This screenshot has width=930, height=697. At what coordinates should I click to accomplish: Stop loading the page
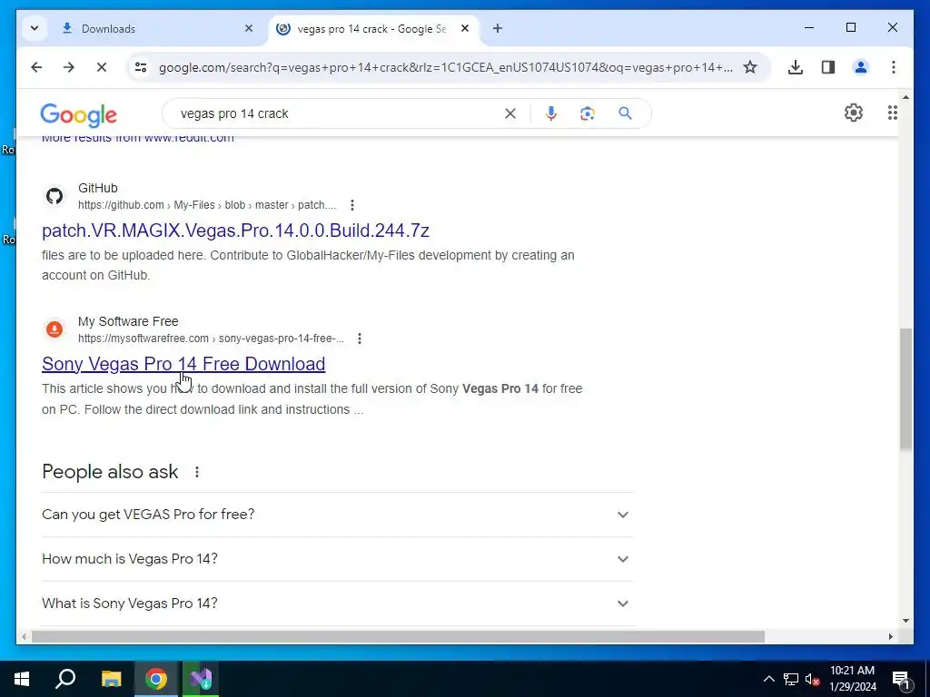click(102, 67)
